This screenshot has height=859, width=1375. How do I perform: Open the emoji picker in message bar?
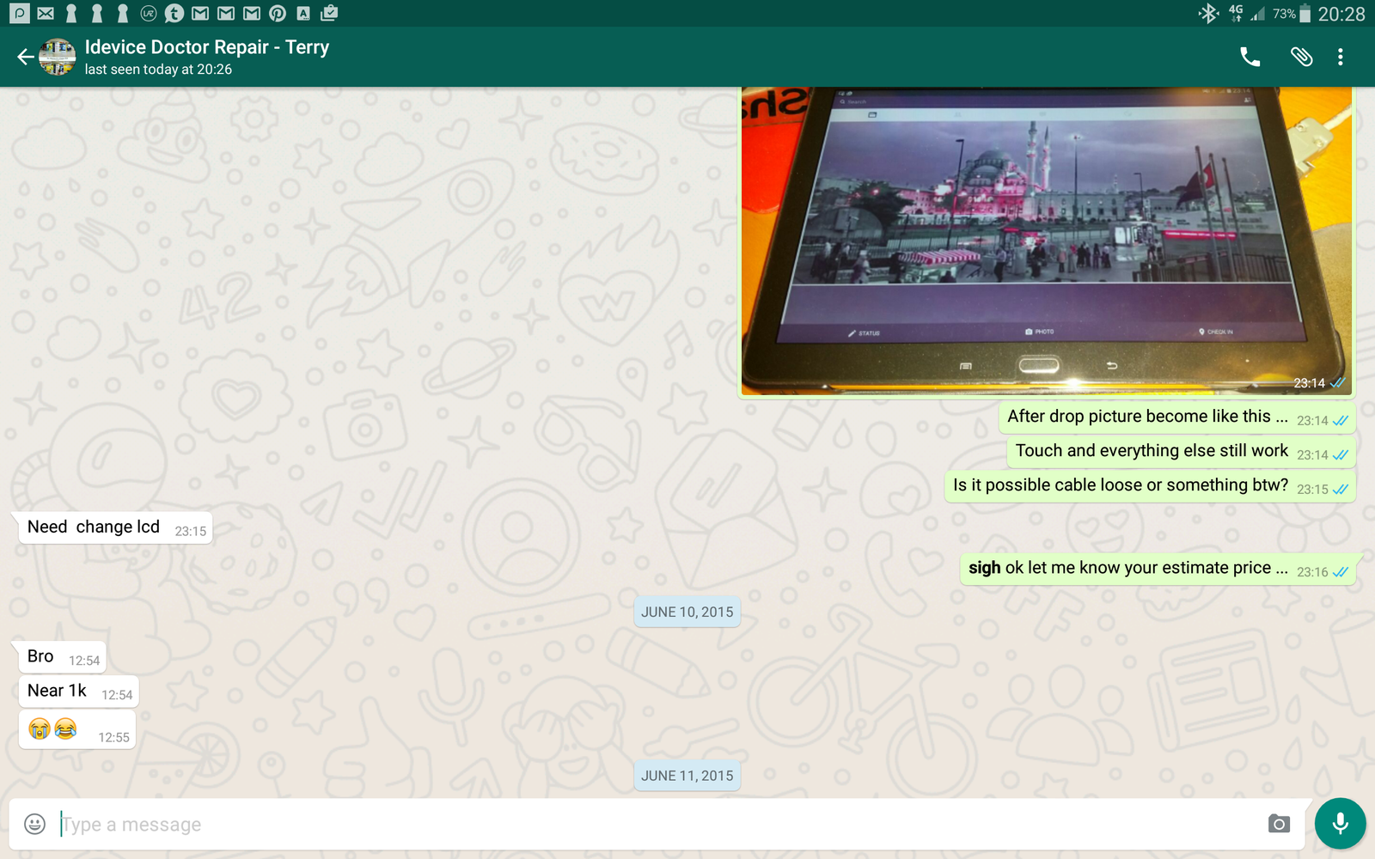(34, 825)
